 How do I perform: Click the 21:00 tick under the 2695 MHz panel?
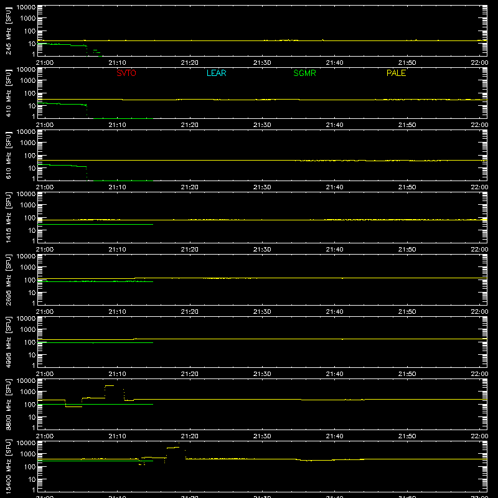coord(45,312)
